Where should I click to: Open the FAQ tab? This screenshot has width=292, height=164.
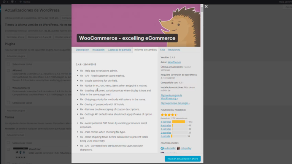pyautogui.click(x=162, y=50)
